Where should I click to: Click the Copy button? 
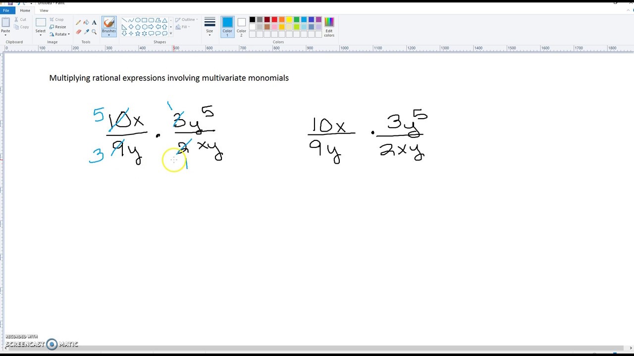[21, 27]
